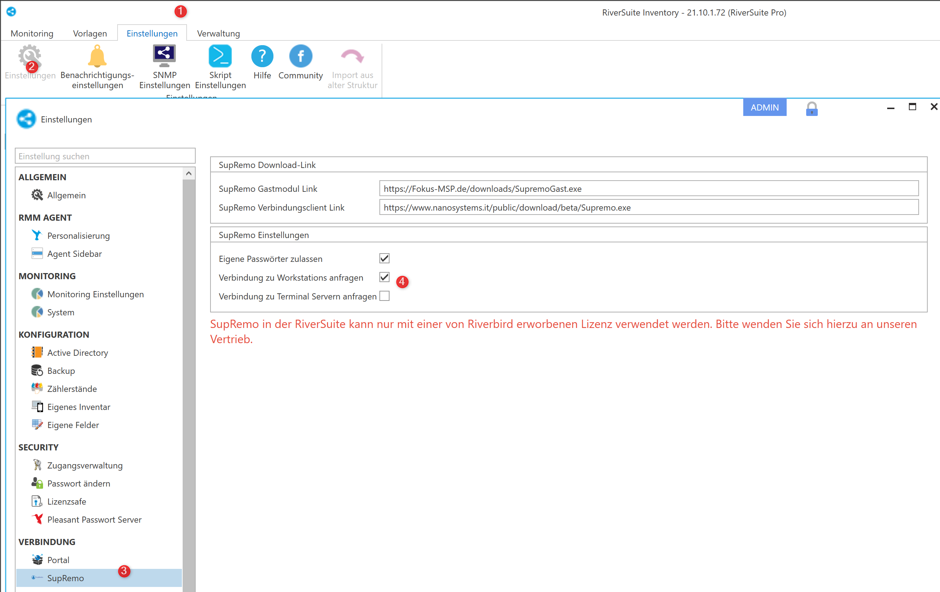
Task: Open Monitoring Einstellungen in the sidebar
Action: (x=99, y=294)
